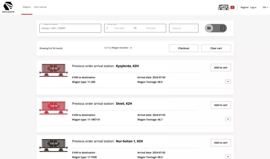Click the 150 M³ black wagon image

pyautogui.click(x=53, y=145)
